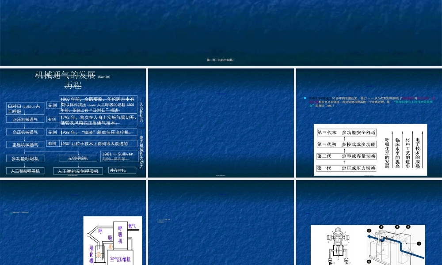The width and height of the screenshot is (442, 265).
Task: Click the 无创 label next to 负压机械通气
Action: (x=52, y=132)
